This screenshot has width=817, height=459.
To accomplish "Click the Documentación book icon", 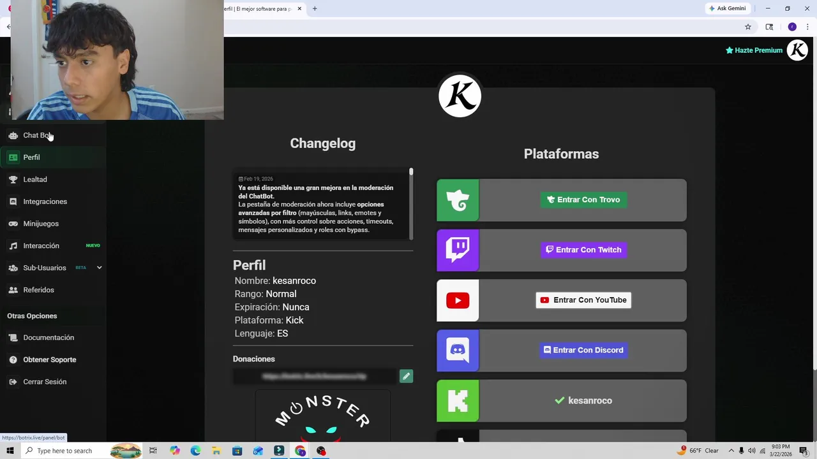I will (13, 338).
